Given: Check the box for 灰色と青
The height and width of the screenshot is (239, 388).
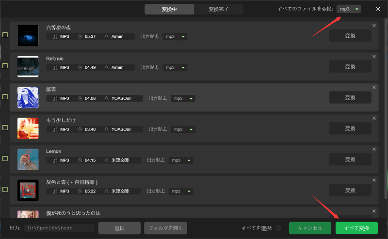Looking at the screenshot, I should coord(5,189).
